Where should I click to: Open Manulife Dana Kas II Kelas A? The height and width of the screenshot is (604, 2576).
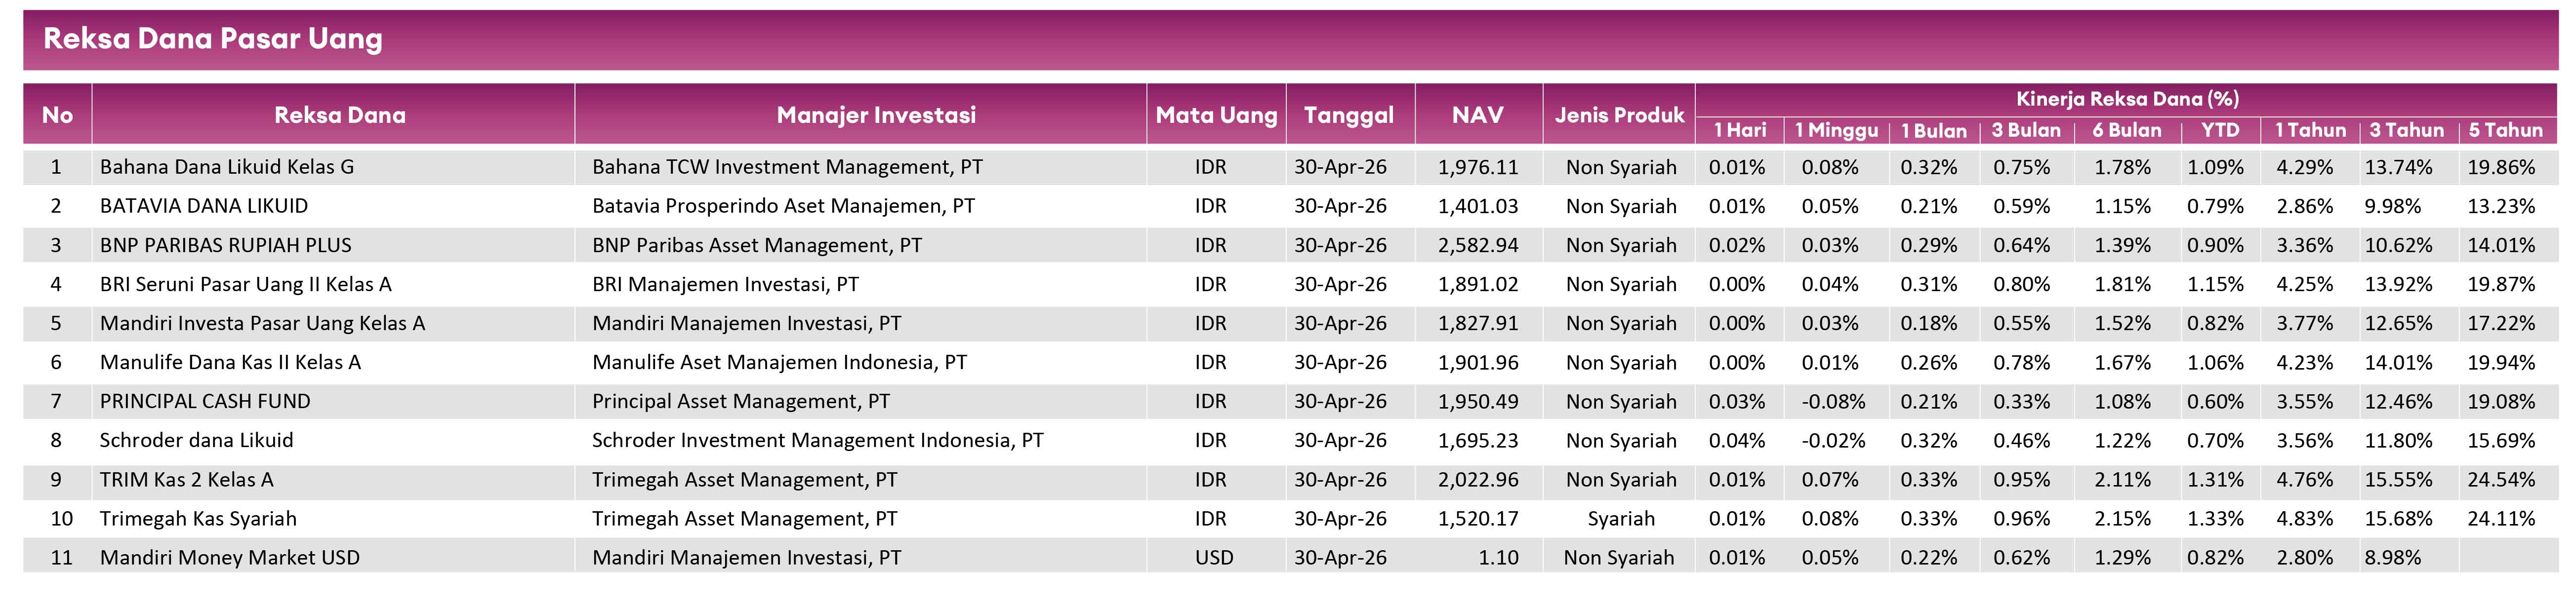coord(230,362)
